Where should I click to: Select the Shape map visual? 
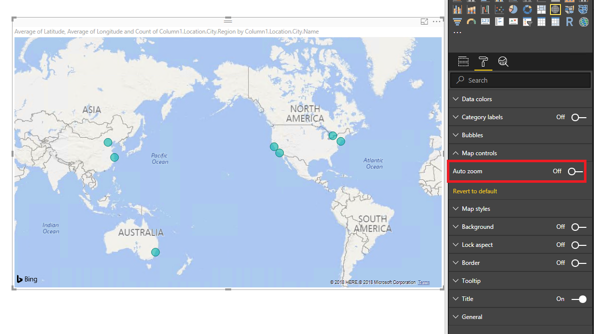(x=583, y=10)
